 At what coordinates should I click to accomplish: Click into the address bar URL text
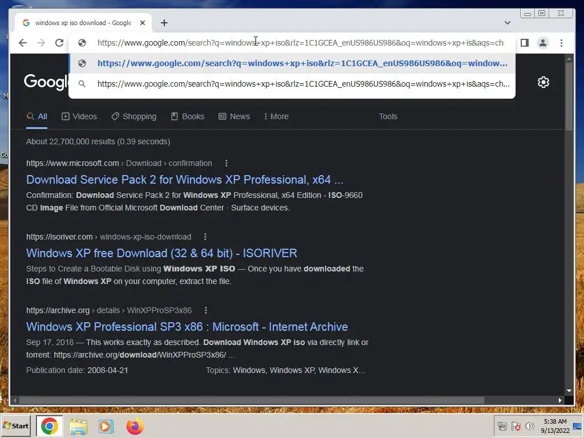tap(301, 43)
